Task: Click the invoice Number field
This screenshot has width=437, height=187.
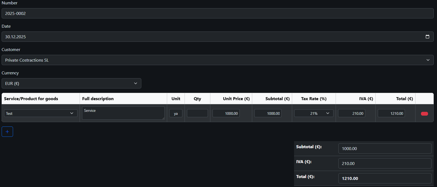Action: pyautogui.click(x=217, y=13)
